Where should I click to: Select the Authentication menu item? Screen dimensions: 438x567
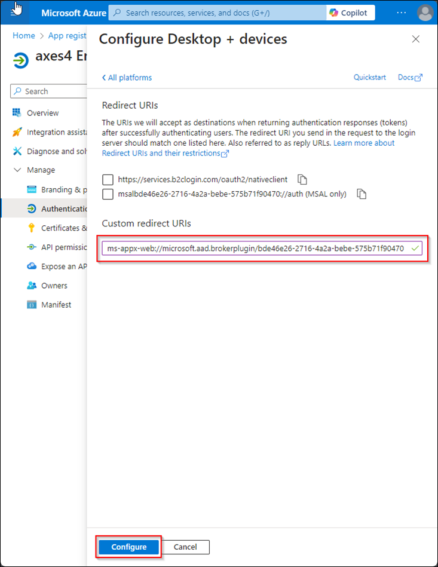[x=44, y=209]
